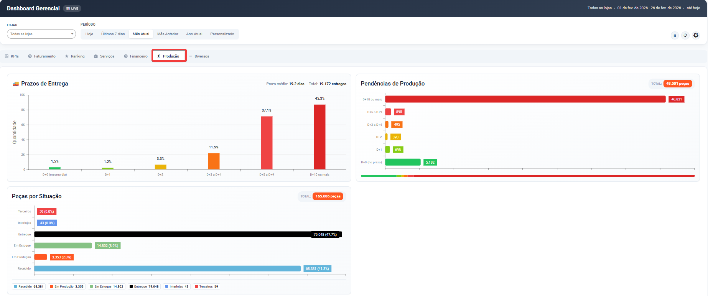Select the Hoje period option
Screen dimensions: 708x296
click(x=89, y=34)
